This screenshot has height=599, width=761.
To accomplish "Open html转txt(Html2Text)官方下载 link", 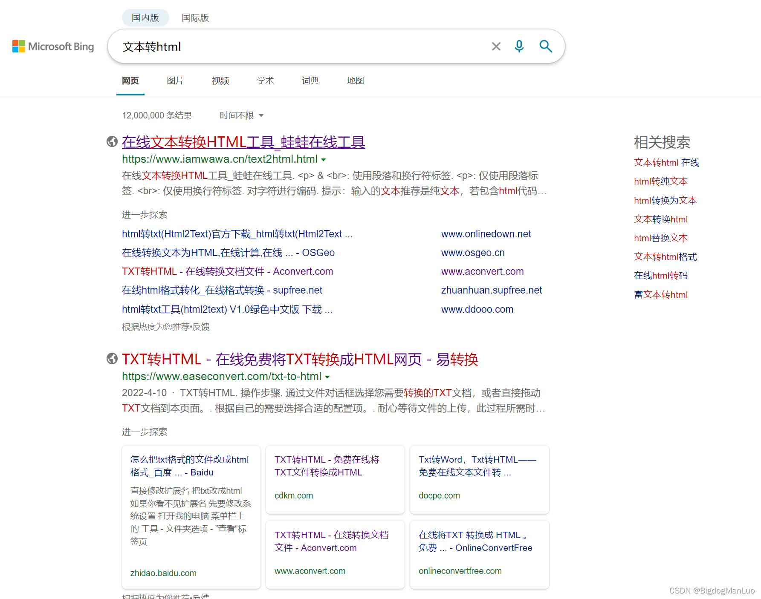I will coord(237,234).
